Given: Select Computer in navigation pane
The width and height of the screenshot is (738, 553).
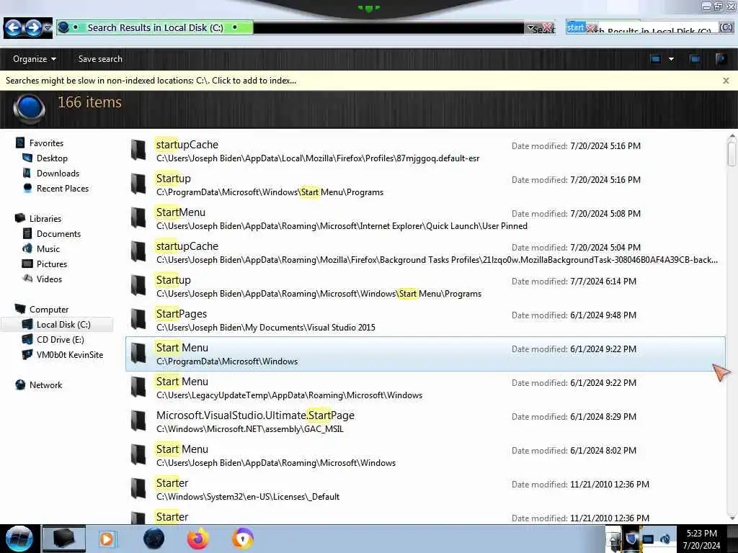Looking at the screenshot, I should pos(49,309).
